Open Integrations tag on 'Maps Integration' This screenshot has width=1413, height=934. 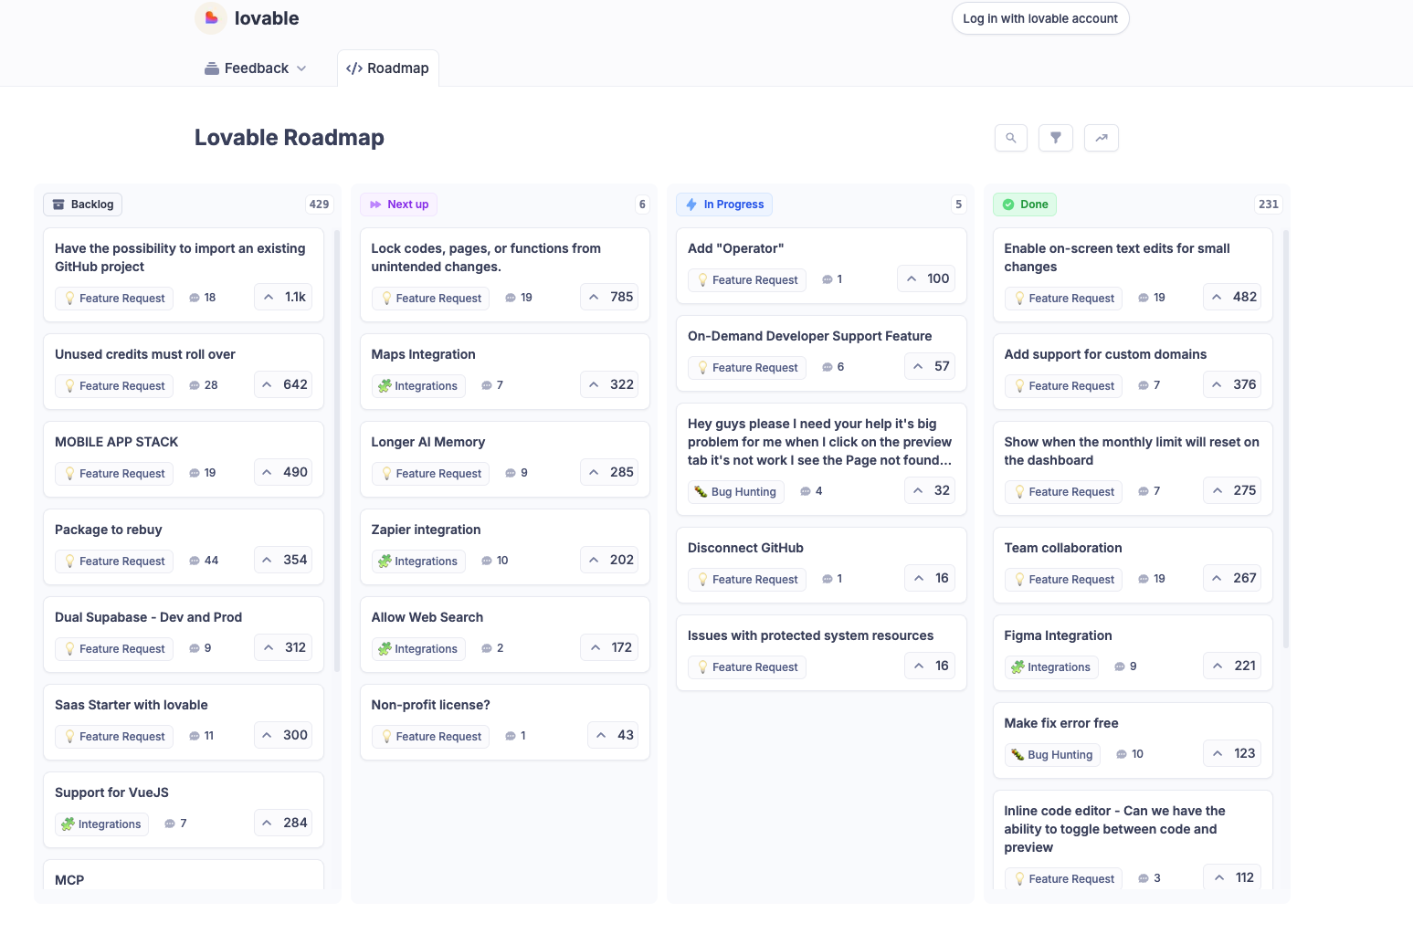[x=418, y=386]
